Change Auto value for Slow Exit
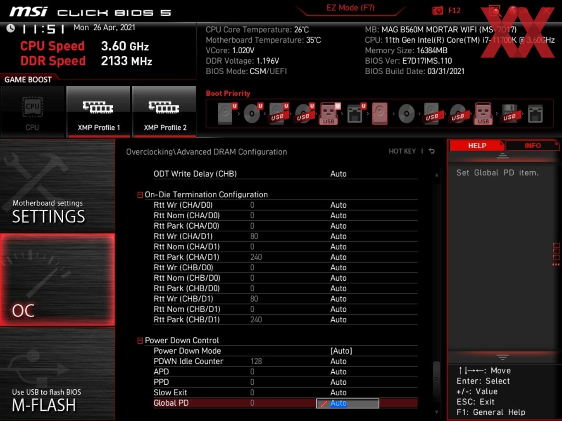The image size is (562, 421). click(338, 393)
